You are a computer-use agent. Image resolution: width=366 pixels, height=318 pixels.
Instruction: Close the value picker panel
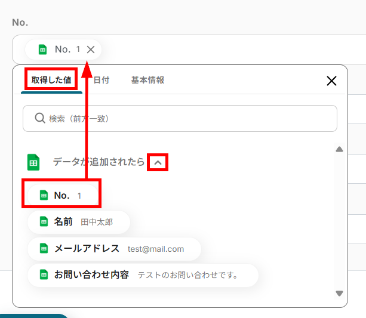[331, 81]
